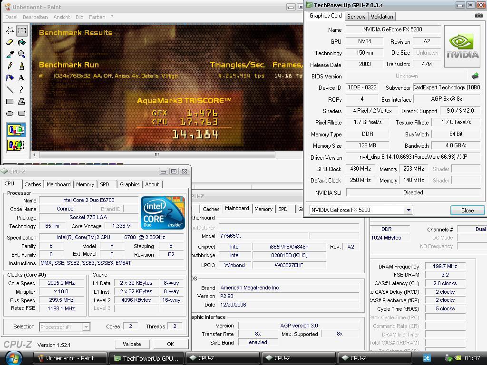The image size is (487, 365).
Task: Choose the Fill with Color bucket tool
Action: tap(22, 42)
